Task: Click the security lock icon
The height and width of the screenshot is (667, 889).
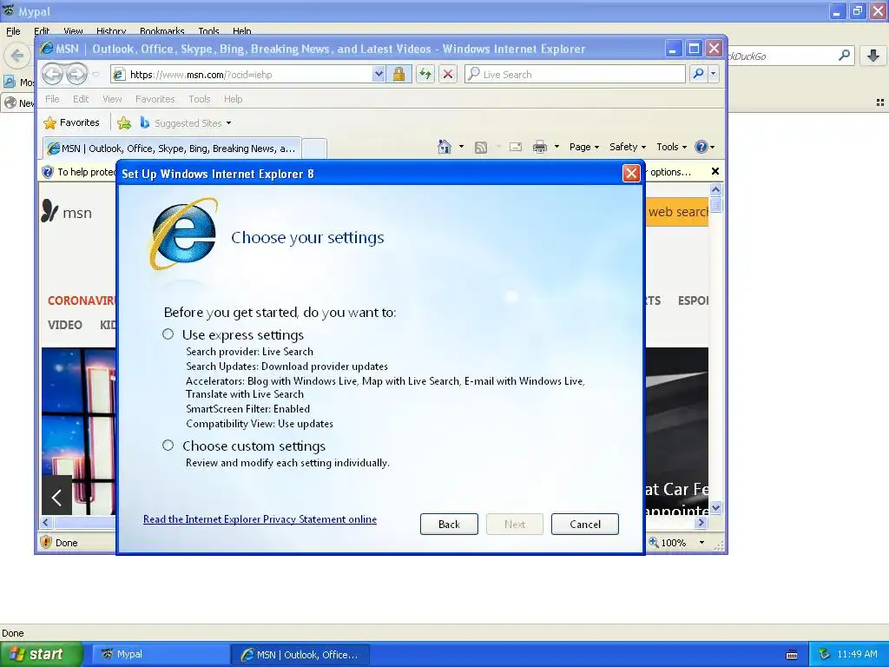Action: (x=398, y=75)
